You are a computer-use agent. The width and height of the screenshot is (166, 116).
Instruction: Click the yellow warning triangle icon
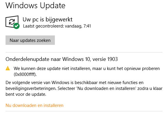[8, 68]
